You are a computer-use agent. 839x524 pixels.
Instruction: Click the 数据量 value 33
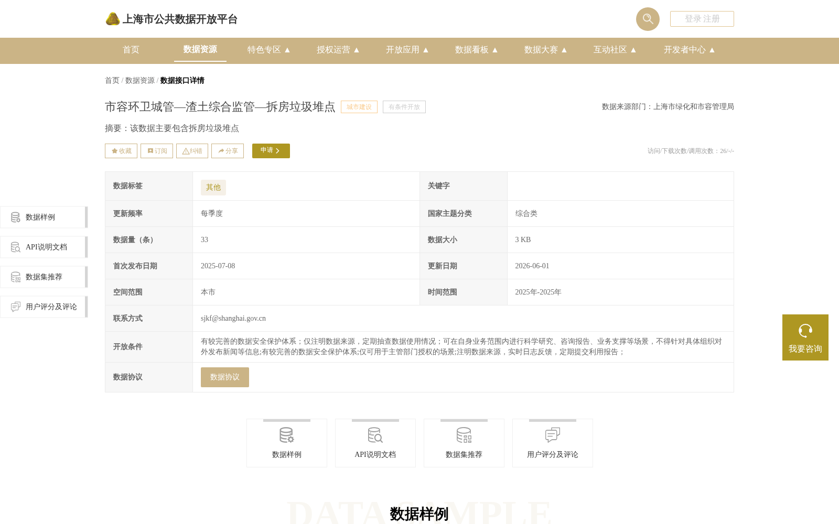click(x=205, y=240)
